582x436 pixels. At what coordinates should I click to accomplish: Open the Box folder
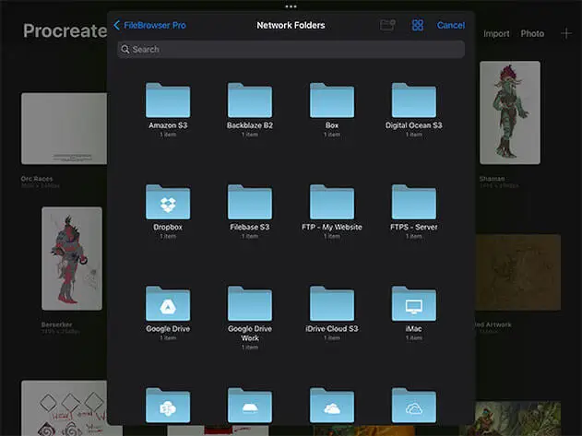[332, 100]
